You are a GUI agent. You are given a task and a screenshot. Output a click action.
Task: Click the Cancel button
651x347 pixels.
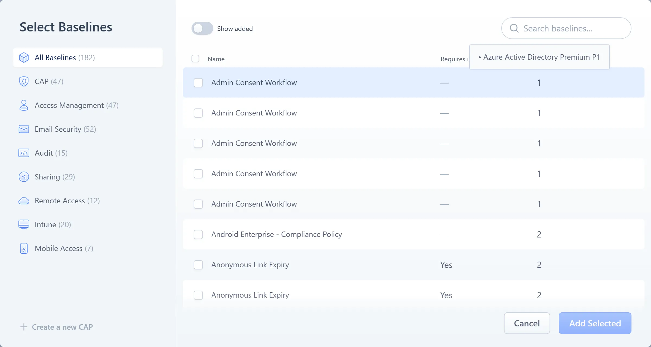(x=527, y=323)
